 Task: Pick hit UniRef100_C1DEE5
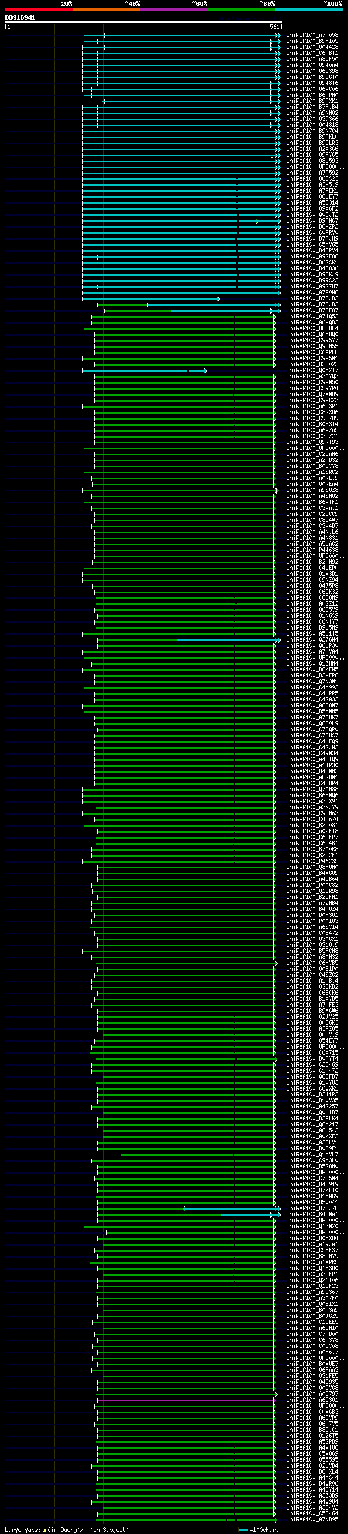tap(312, 1322)
